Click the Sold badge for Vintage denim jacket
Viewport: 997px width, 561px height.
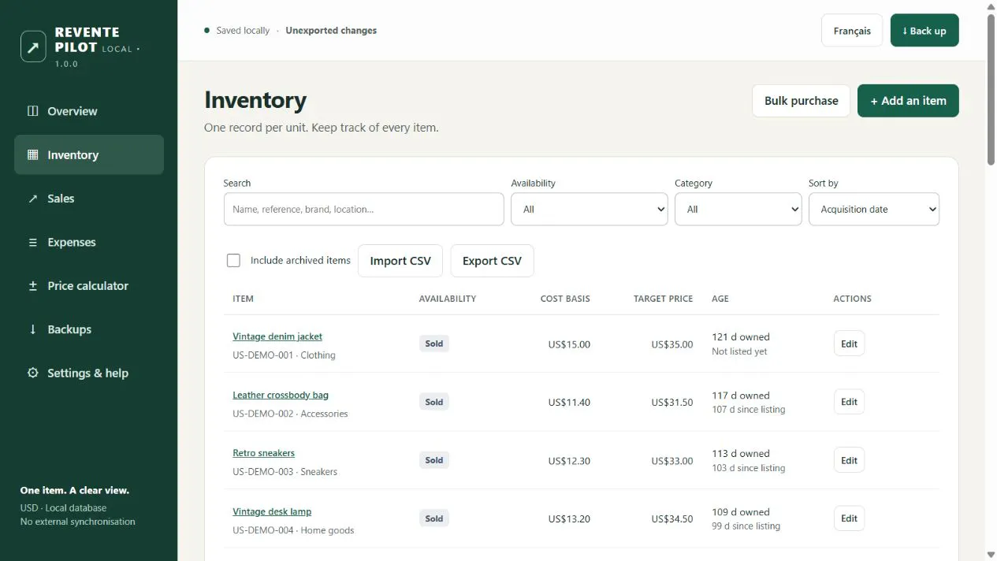(x=434, y=344)
